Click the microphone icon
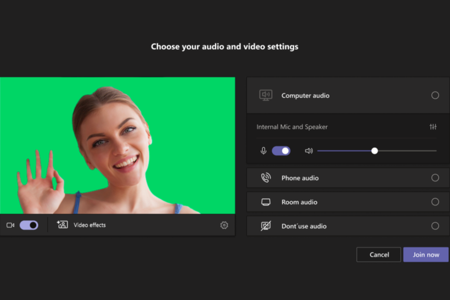Viewport: 450px width, 300px height. tap(263, 151)
